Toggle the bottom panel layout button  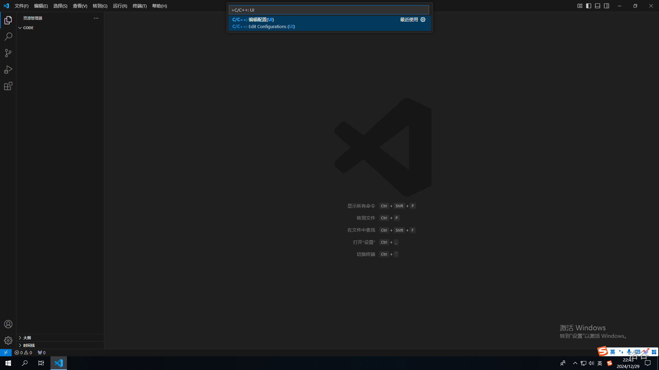(x=598, y=6)
